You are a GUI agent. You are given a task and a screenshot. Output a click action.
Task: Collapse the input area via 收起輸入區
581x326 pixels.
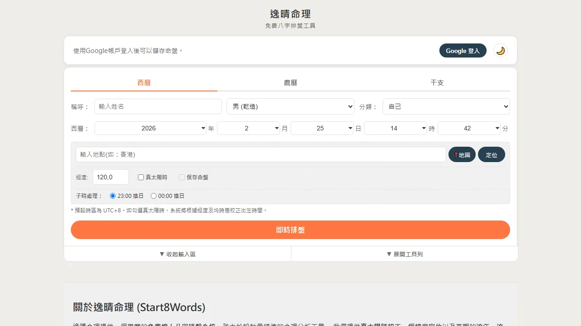tap(177, 254)
